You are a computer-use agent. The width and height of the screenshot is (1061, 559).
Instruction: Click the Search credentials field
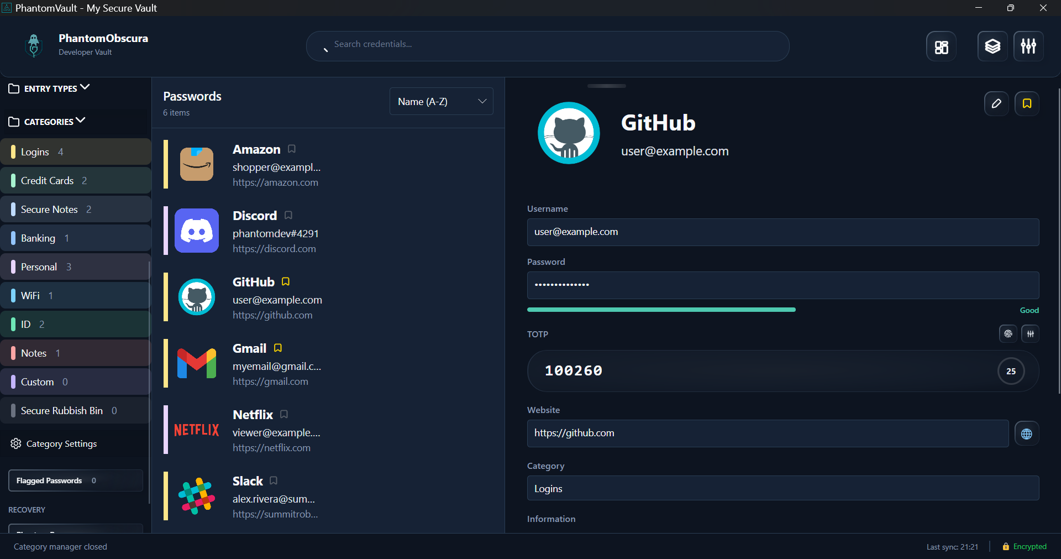coord(547,45)
